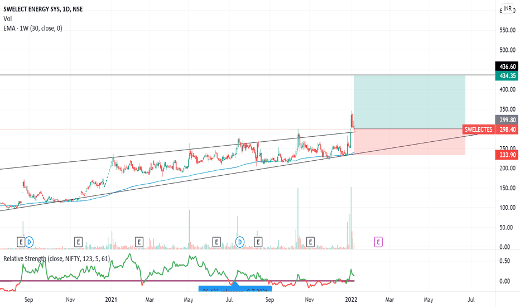This screenshot has height=307, width=520.
Task: Click dividend D marker near Sep 2020
Action: click(29, 242)
